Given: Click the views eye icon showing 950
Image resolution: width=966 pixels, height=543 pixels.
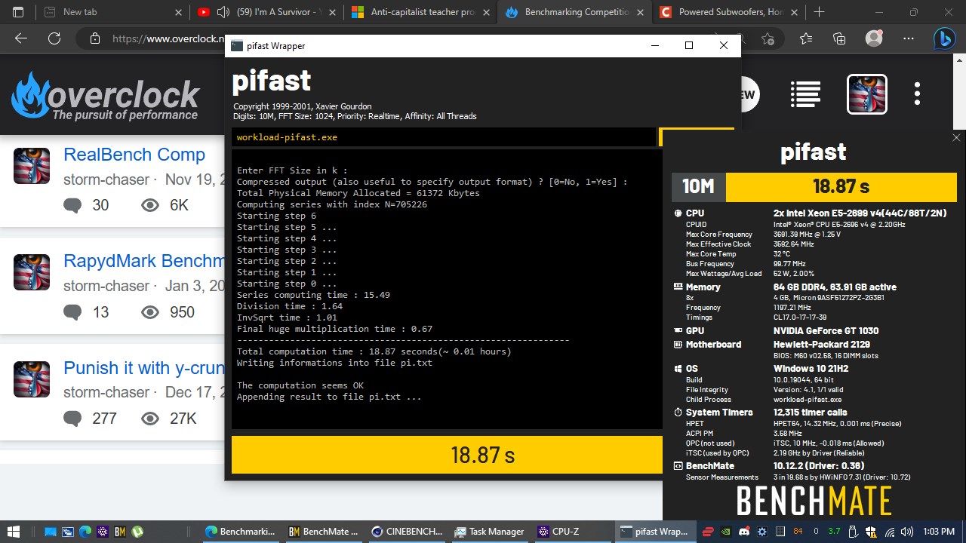Looking at the screenshot, I should [x=150, y=312].
